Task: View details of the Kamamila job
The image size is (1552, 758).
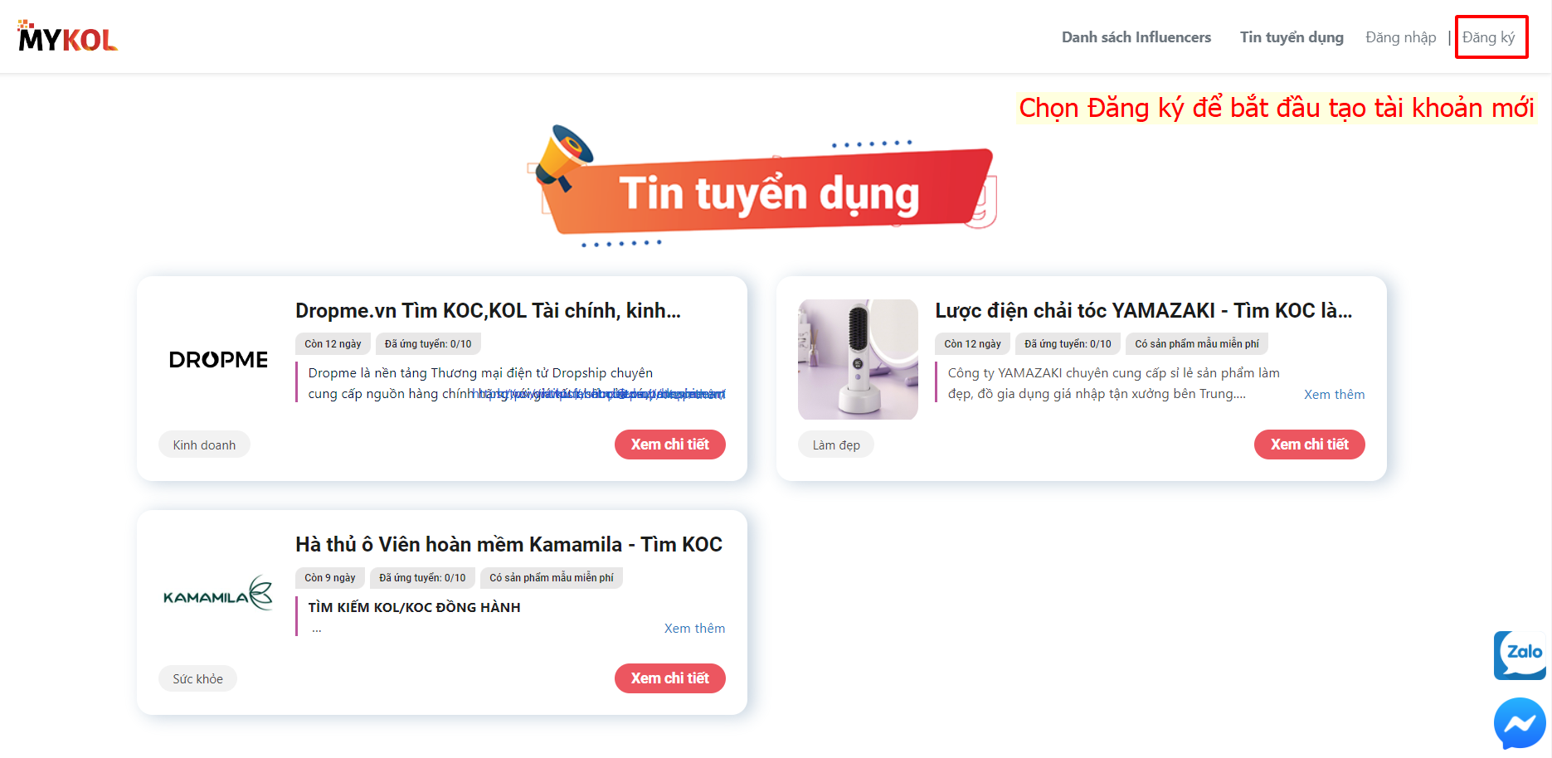Action: click(670, 678)
